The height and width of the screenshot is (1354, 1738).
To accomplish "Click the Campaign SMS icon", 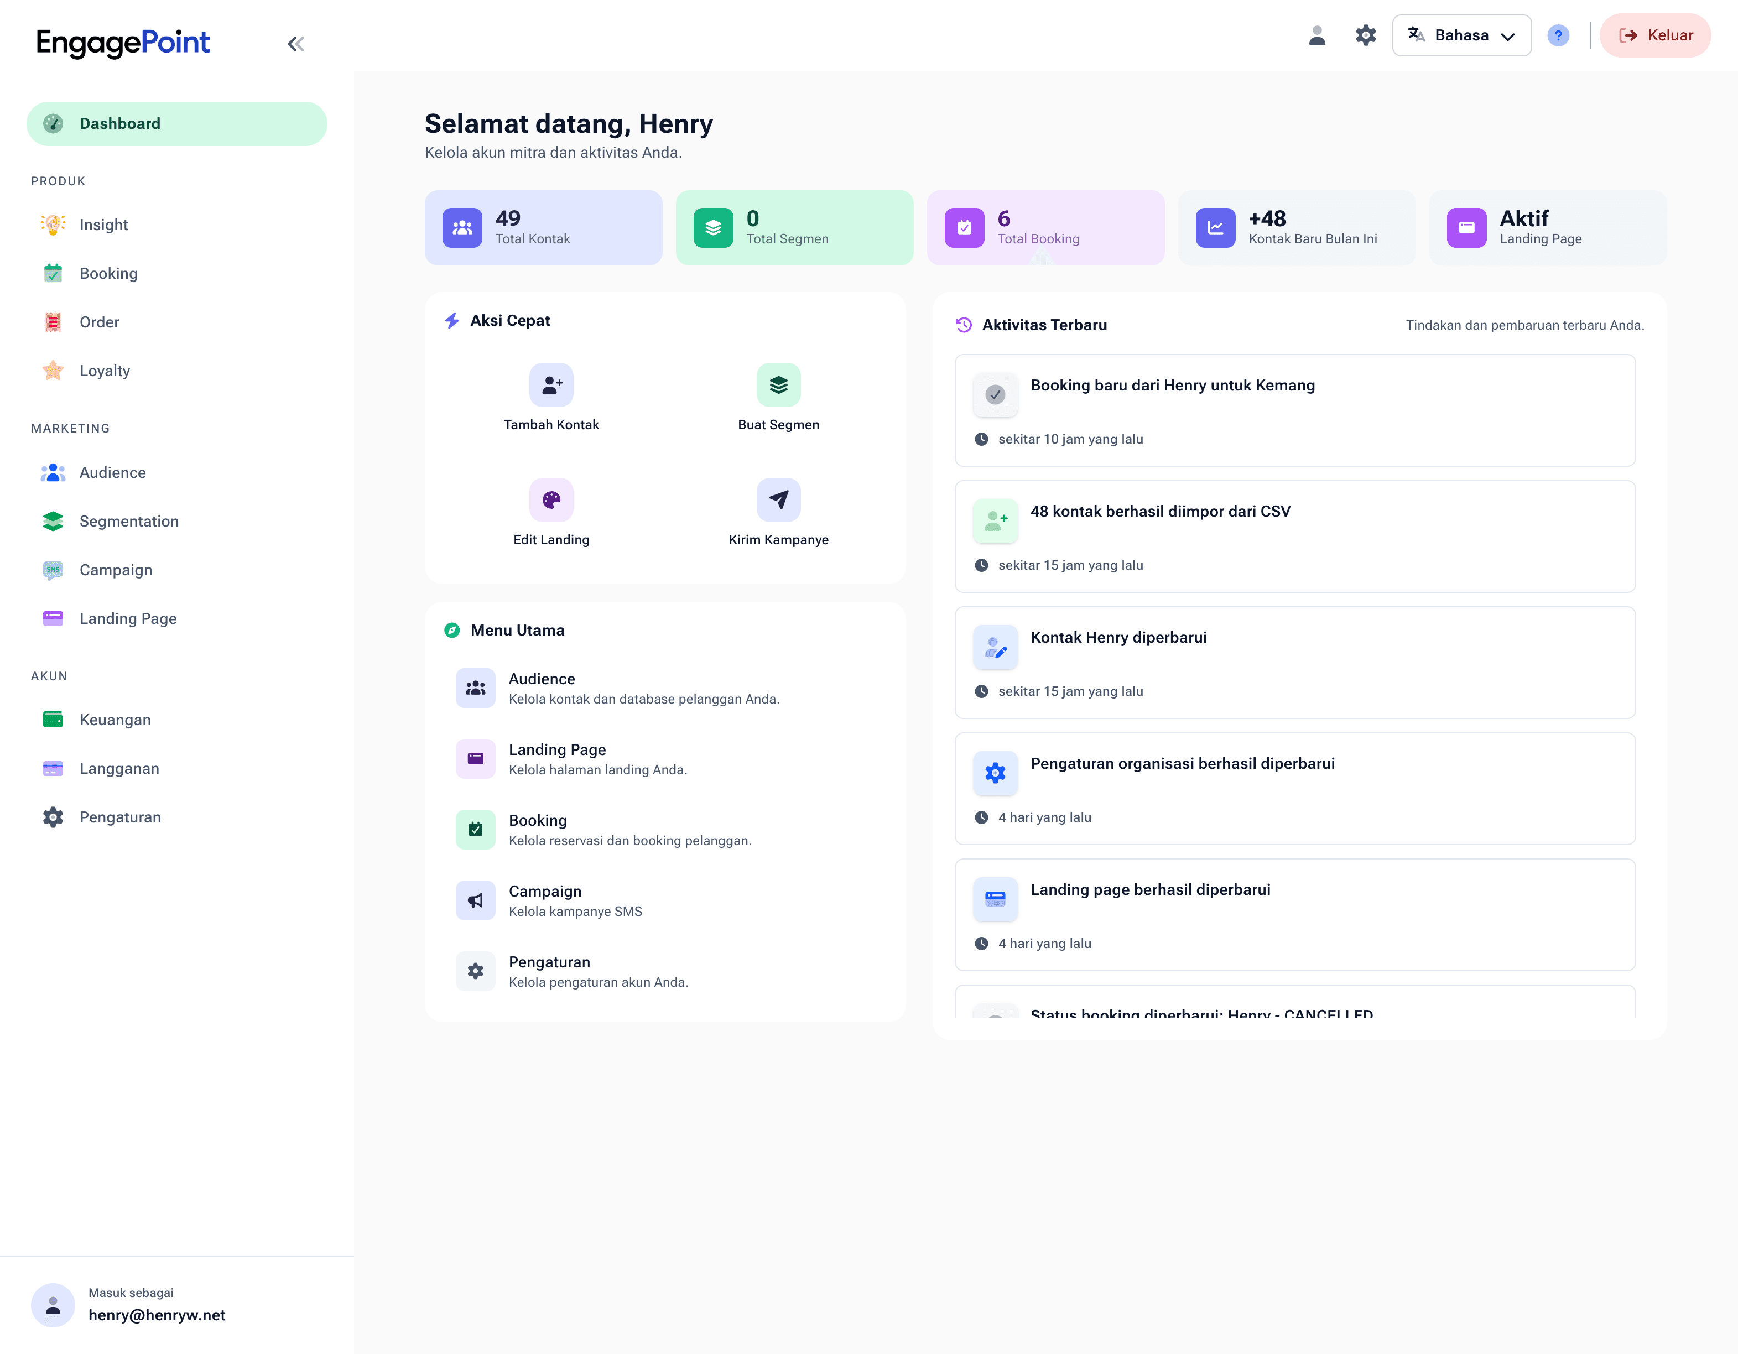I will point(53,570).
